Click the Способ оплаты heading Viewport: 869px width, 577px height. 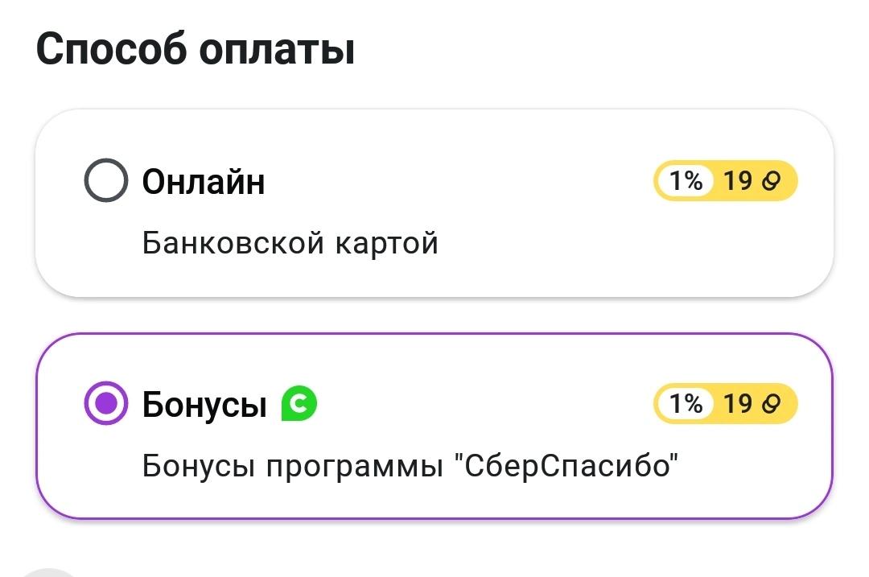click(195, 50)
